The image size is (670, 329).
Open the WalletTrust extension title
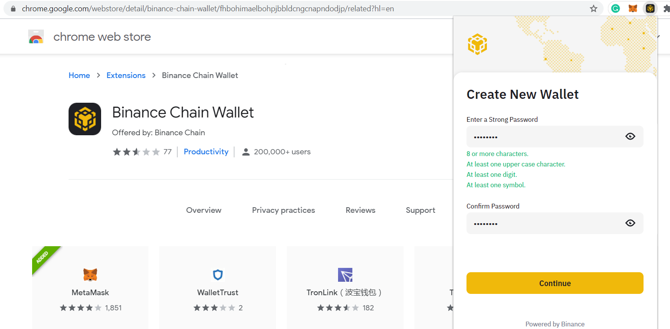pos(218,293)
